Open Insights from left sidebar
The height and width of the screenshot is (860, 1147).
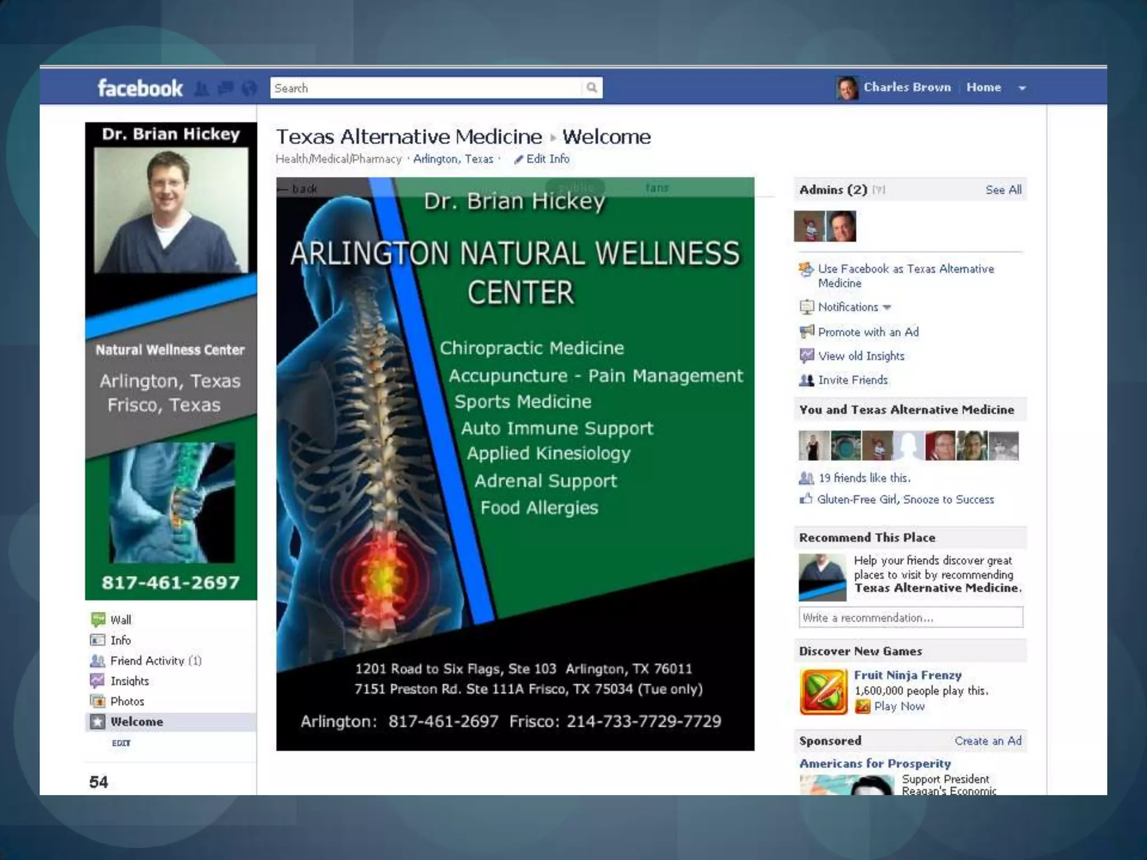pos(129,681)
